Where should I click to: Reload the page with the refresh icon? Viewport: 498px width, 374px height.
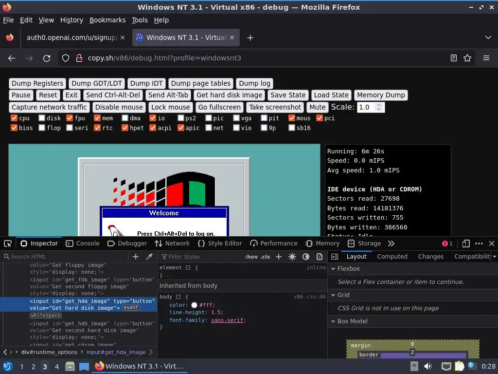(47, 58)
